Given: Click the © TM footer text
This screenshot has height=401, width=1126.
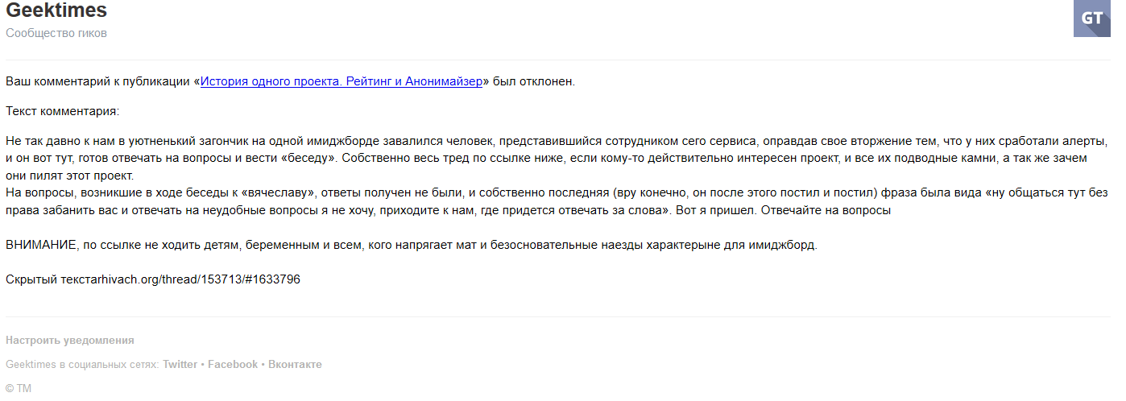Looking at the screenshot, I should (x=19, y=389).
